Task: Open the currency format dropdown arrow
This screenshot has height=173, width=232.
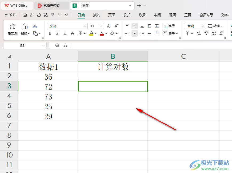Action: click(x=192, y=33)
